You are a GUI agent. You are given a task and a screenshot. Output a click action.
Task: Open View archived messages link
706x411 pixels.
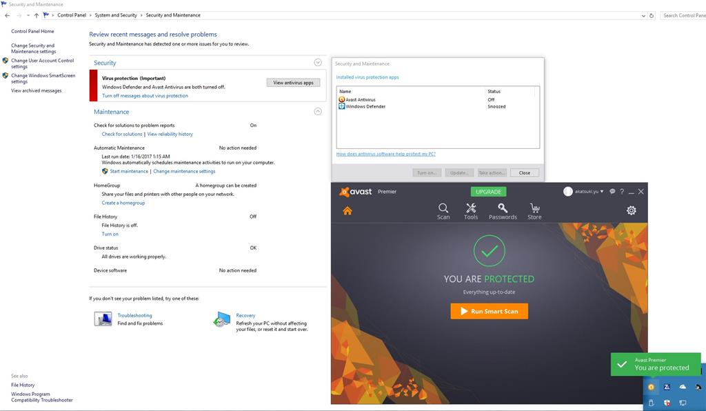[x=37, y=90]
